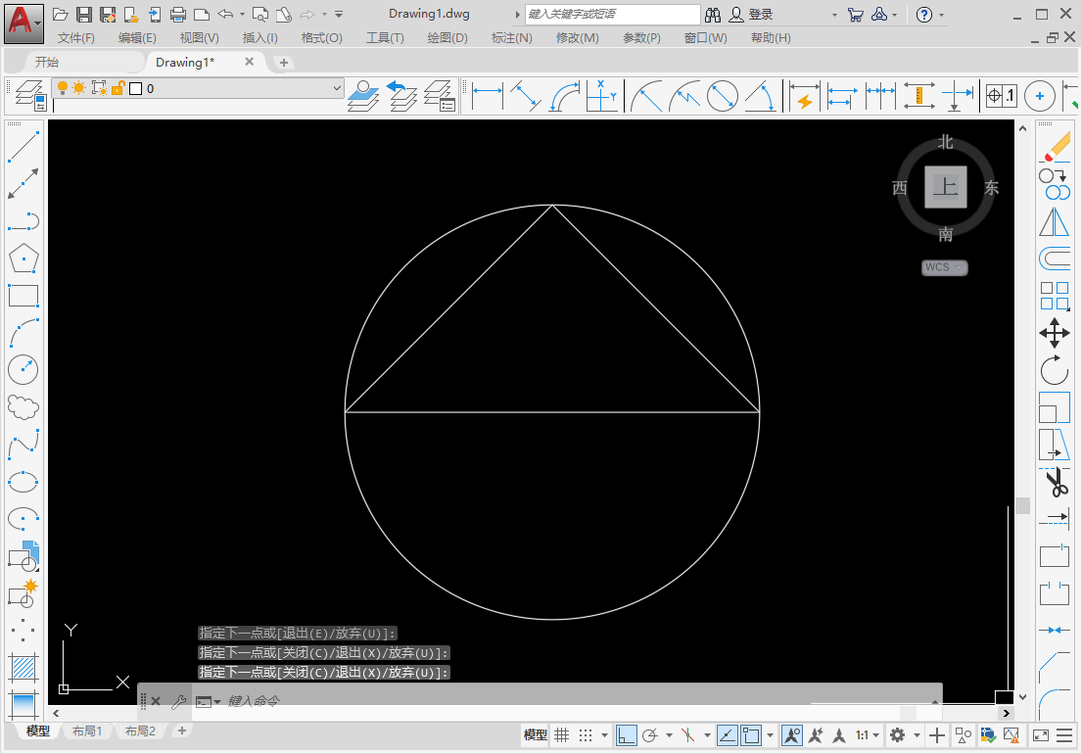This screenshot has width=1082, height=754.
Task: Click the Aligned dimension tool
Action: (x=526, y=96)
